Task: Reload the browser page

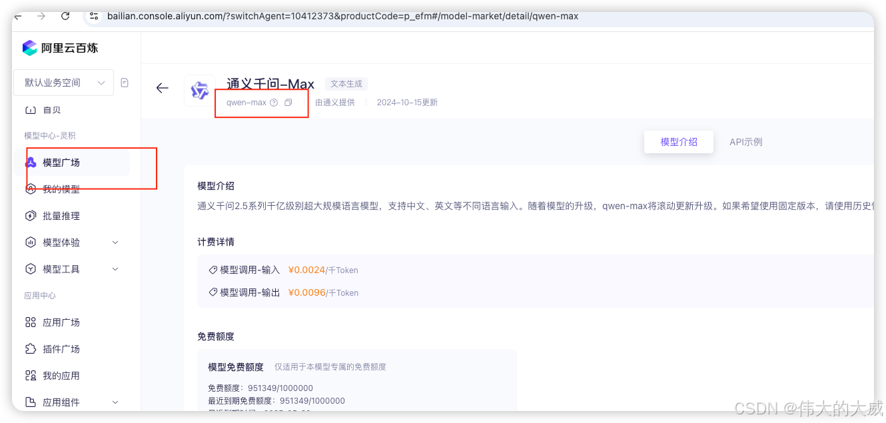Action: coord(65,16)
